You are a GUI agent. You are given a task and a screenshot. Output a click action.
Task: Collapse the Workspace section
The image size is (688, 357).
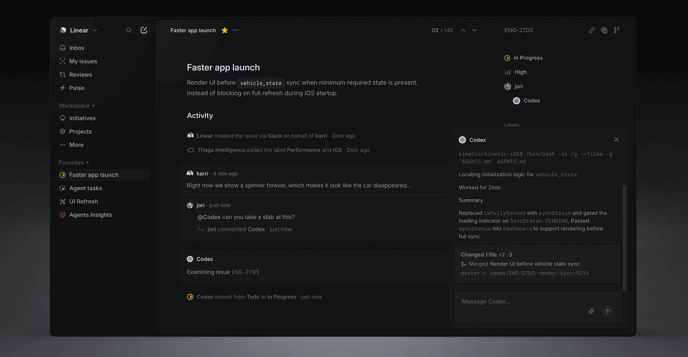pos(77,106)
